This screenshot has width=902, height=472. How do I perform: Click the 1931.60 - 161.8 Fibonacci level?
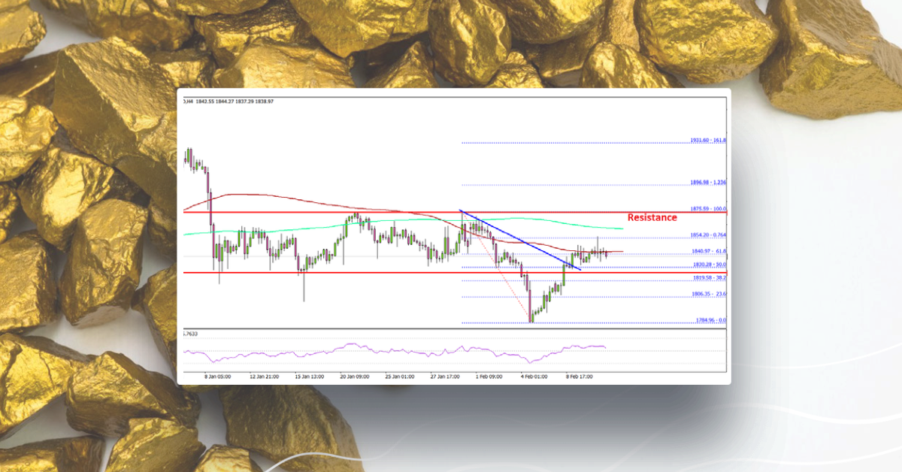[707, 140]
